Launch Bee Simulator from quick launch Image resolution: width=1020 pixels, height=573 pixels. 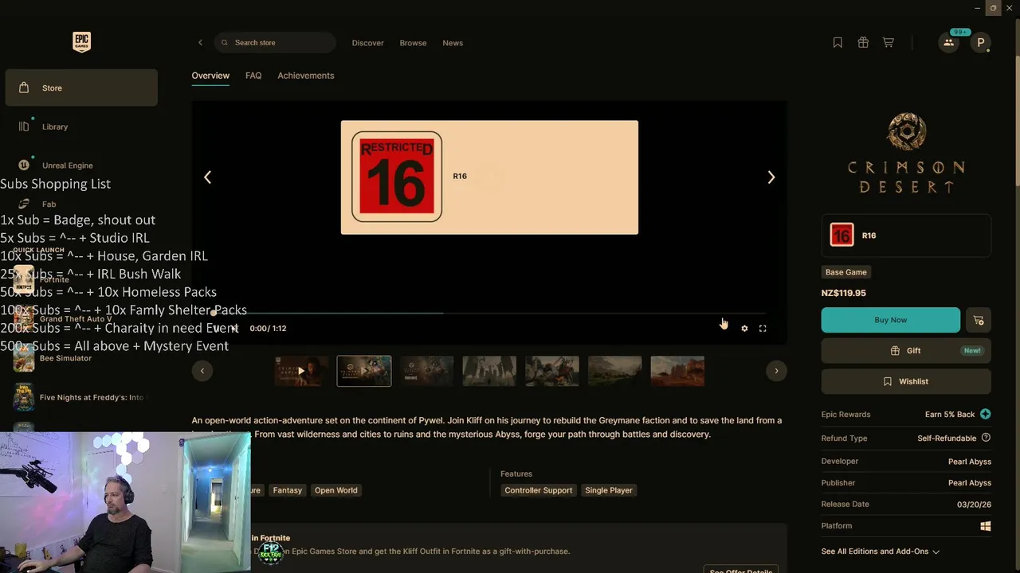(65, 358)
